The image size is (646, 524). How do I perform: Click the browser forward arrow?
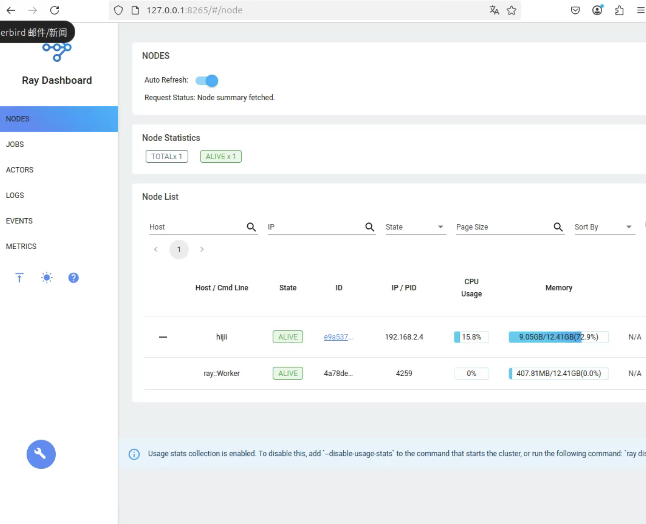pyautogui.click(x=33, y=10)
